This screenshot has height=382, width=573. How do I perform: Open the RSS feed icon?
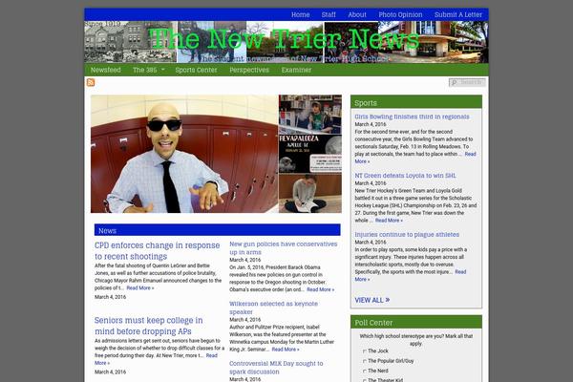(91, 82)
